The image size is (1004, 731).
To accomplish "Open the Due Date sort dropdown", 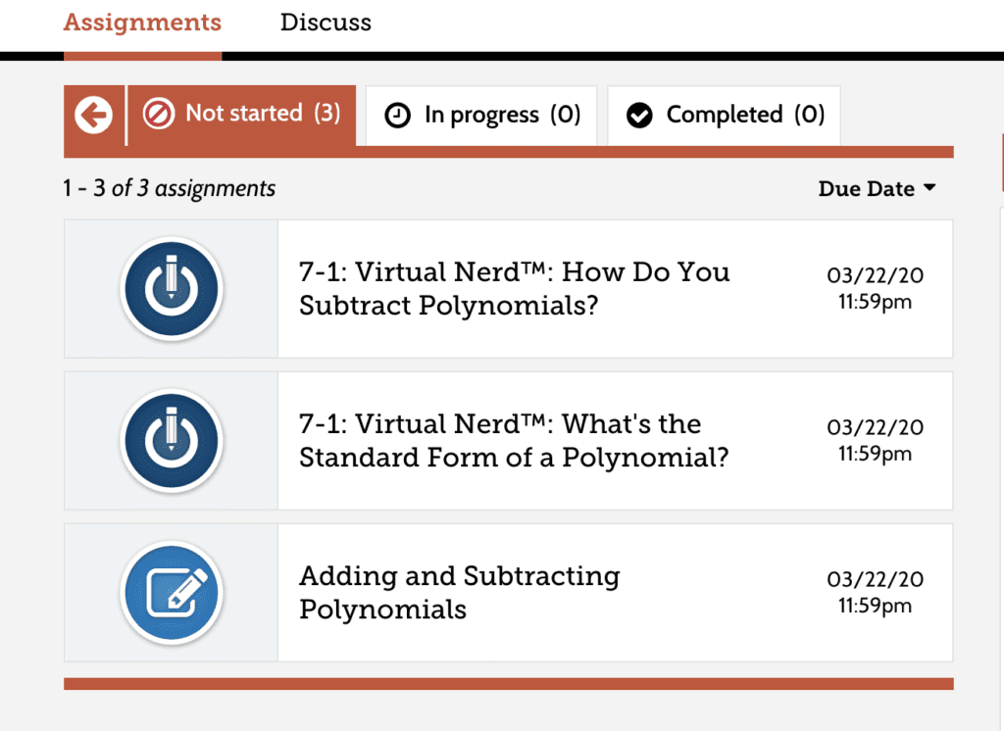I will [x=877, y=189].
